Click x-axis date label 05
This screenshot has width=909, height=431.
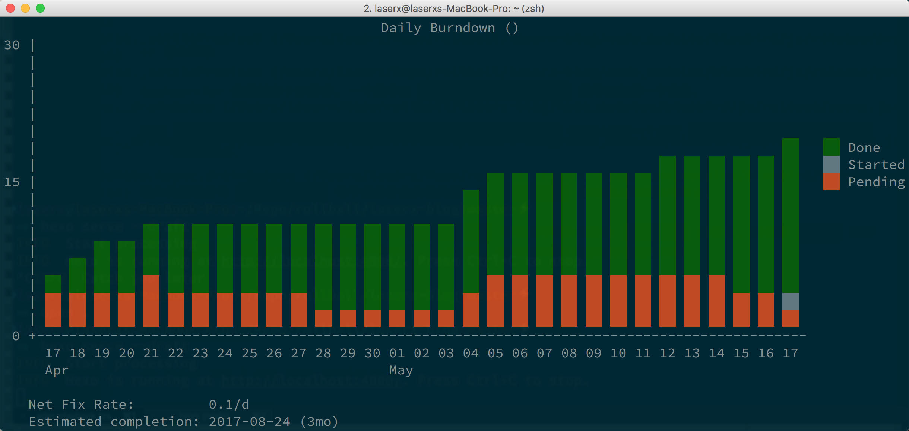[x=495, y=353]
